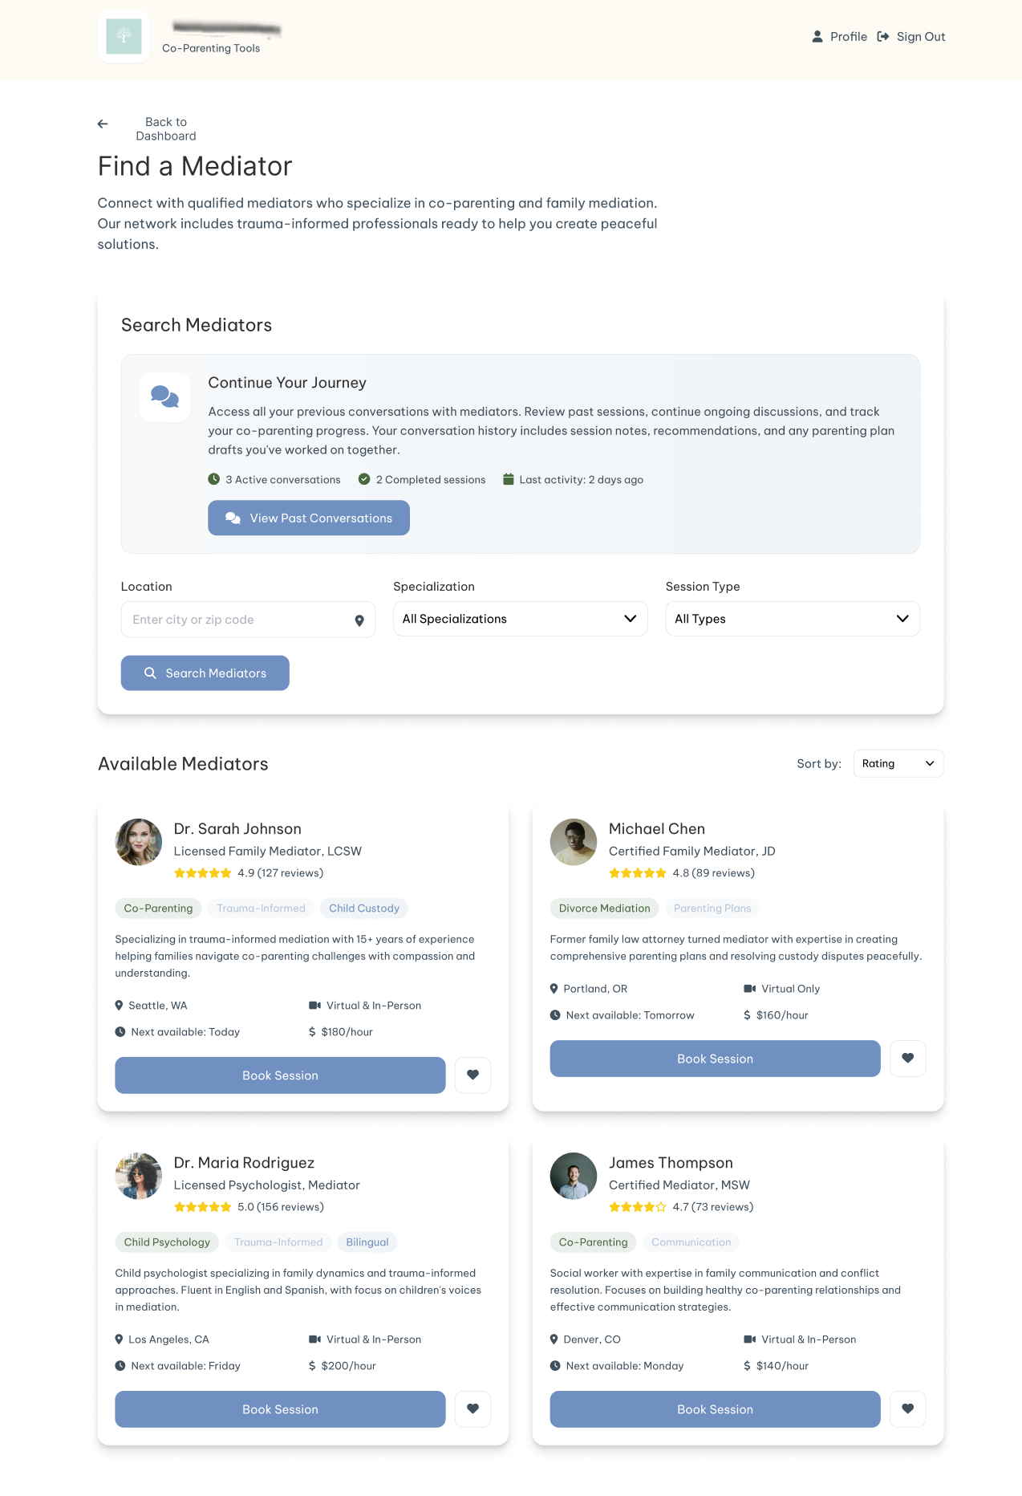
Task: Click James Thompson's star rating
Action: tap(638, 1207)
